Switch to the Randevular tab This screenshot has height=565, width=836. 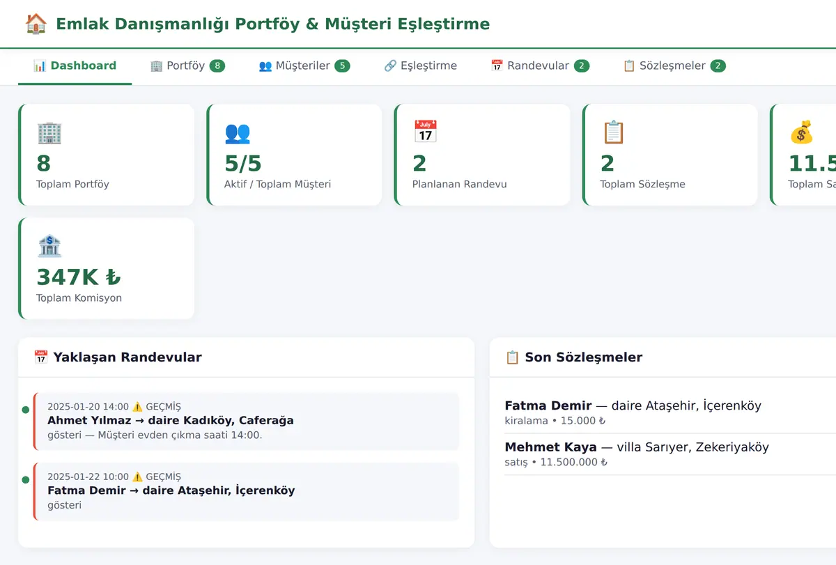tap(540, 66)
